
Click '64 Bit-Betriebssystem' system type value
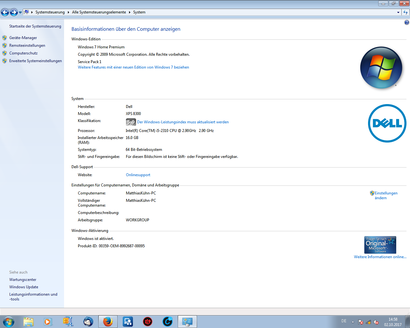(x=144, y=150)
